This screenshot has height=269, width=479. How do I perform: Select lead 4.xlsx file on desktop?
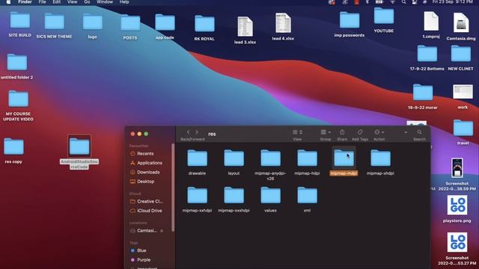[283, 23]
